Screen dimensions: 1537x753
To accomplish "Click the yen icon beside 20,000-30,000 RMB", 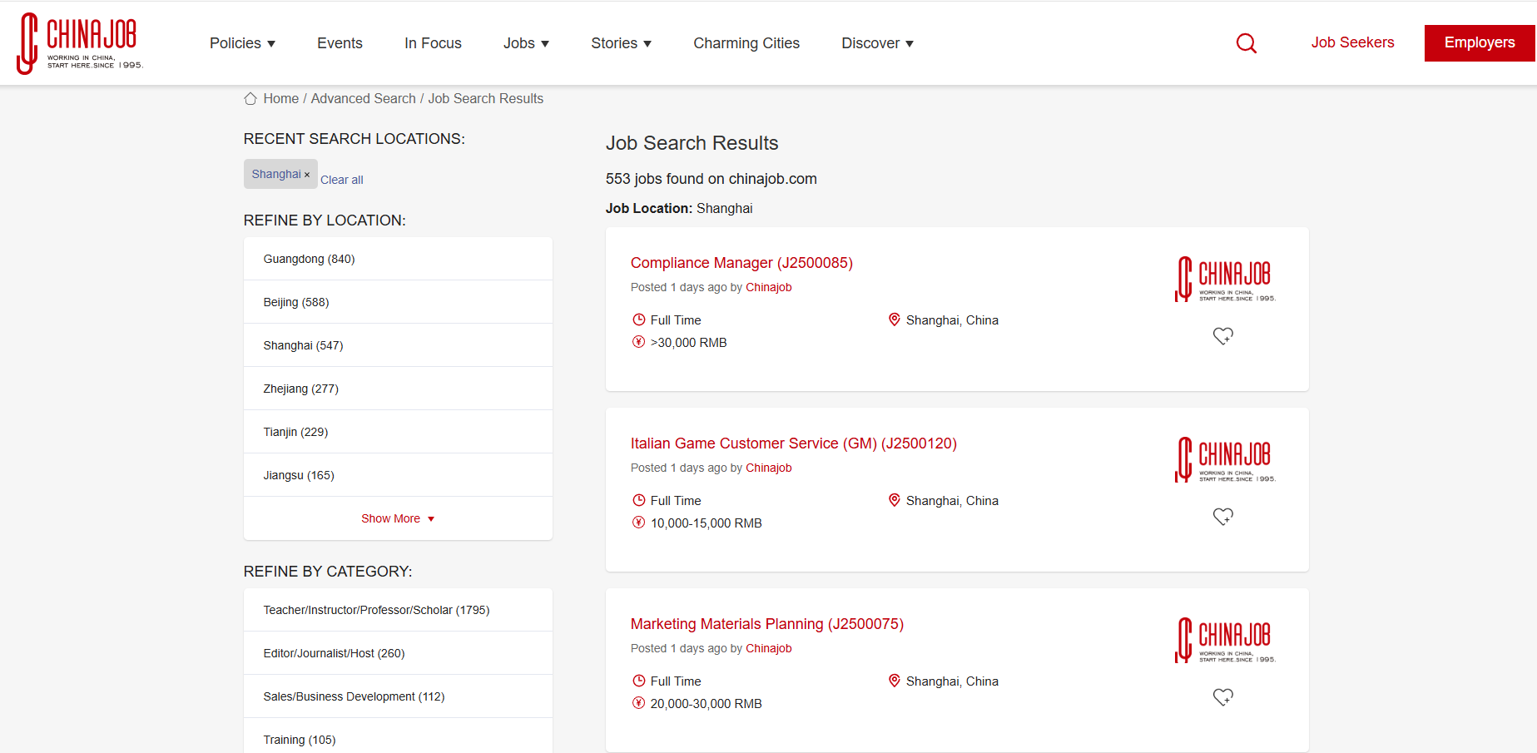I will (x=639, y=703).
